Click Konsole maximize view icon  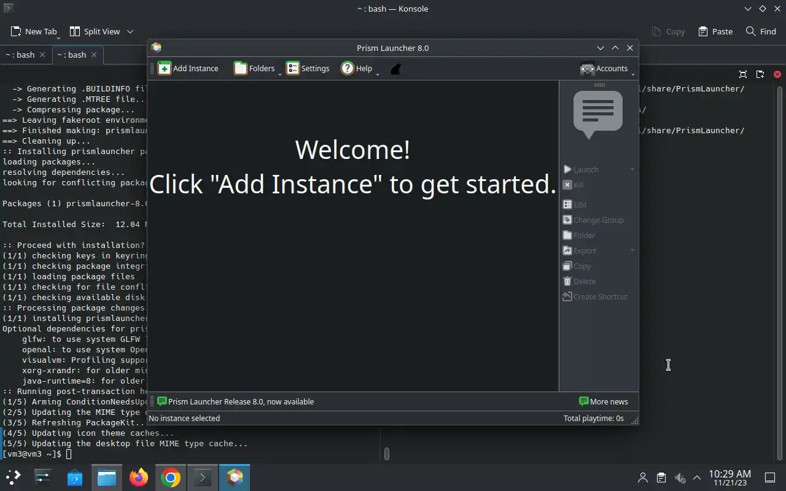(x=743, y=74)
